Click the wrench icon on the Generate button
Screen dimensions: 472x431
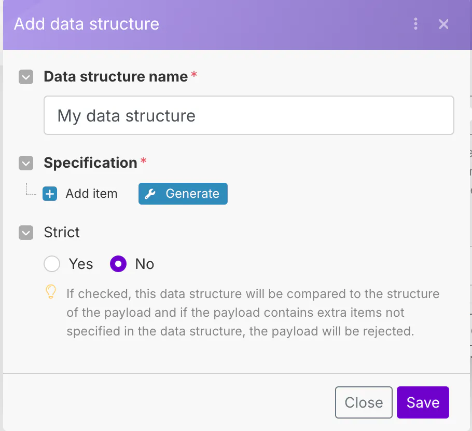[150, 194]
